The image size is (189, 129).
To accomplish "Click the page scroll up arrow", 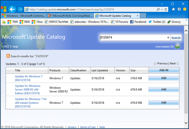I will tap(186, 31).
